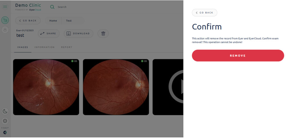Click the Eyer logo at sidebar bottom

point(5,133)
